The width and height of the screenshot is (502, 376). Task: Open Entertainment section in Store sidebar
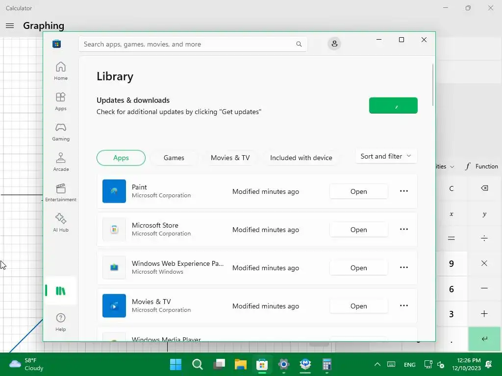60,192
